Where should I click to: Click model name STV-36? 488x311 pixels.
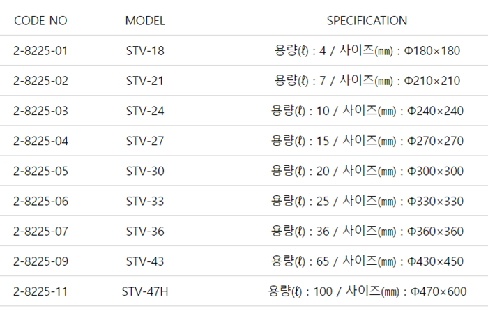tap(145, 232)
